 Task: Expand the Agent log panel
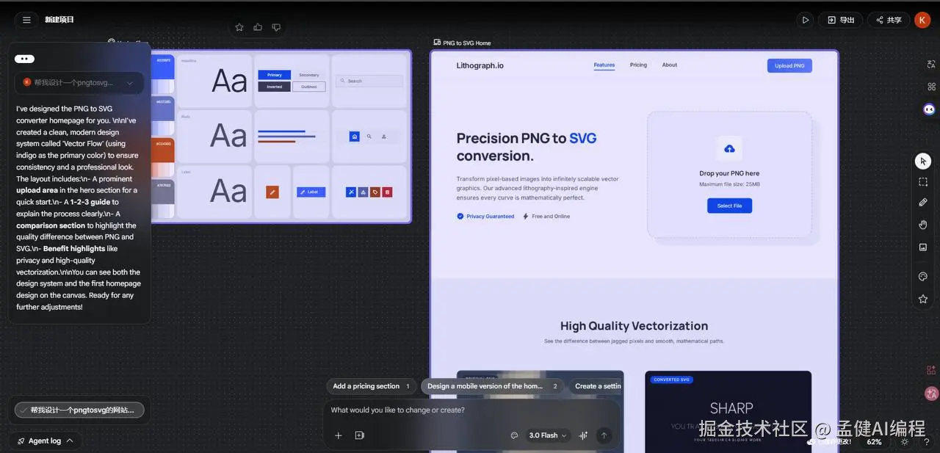[x=46, y=441]
